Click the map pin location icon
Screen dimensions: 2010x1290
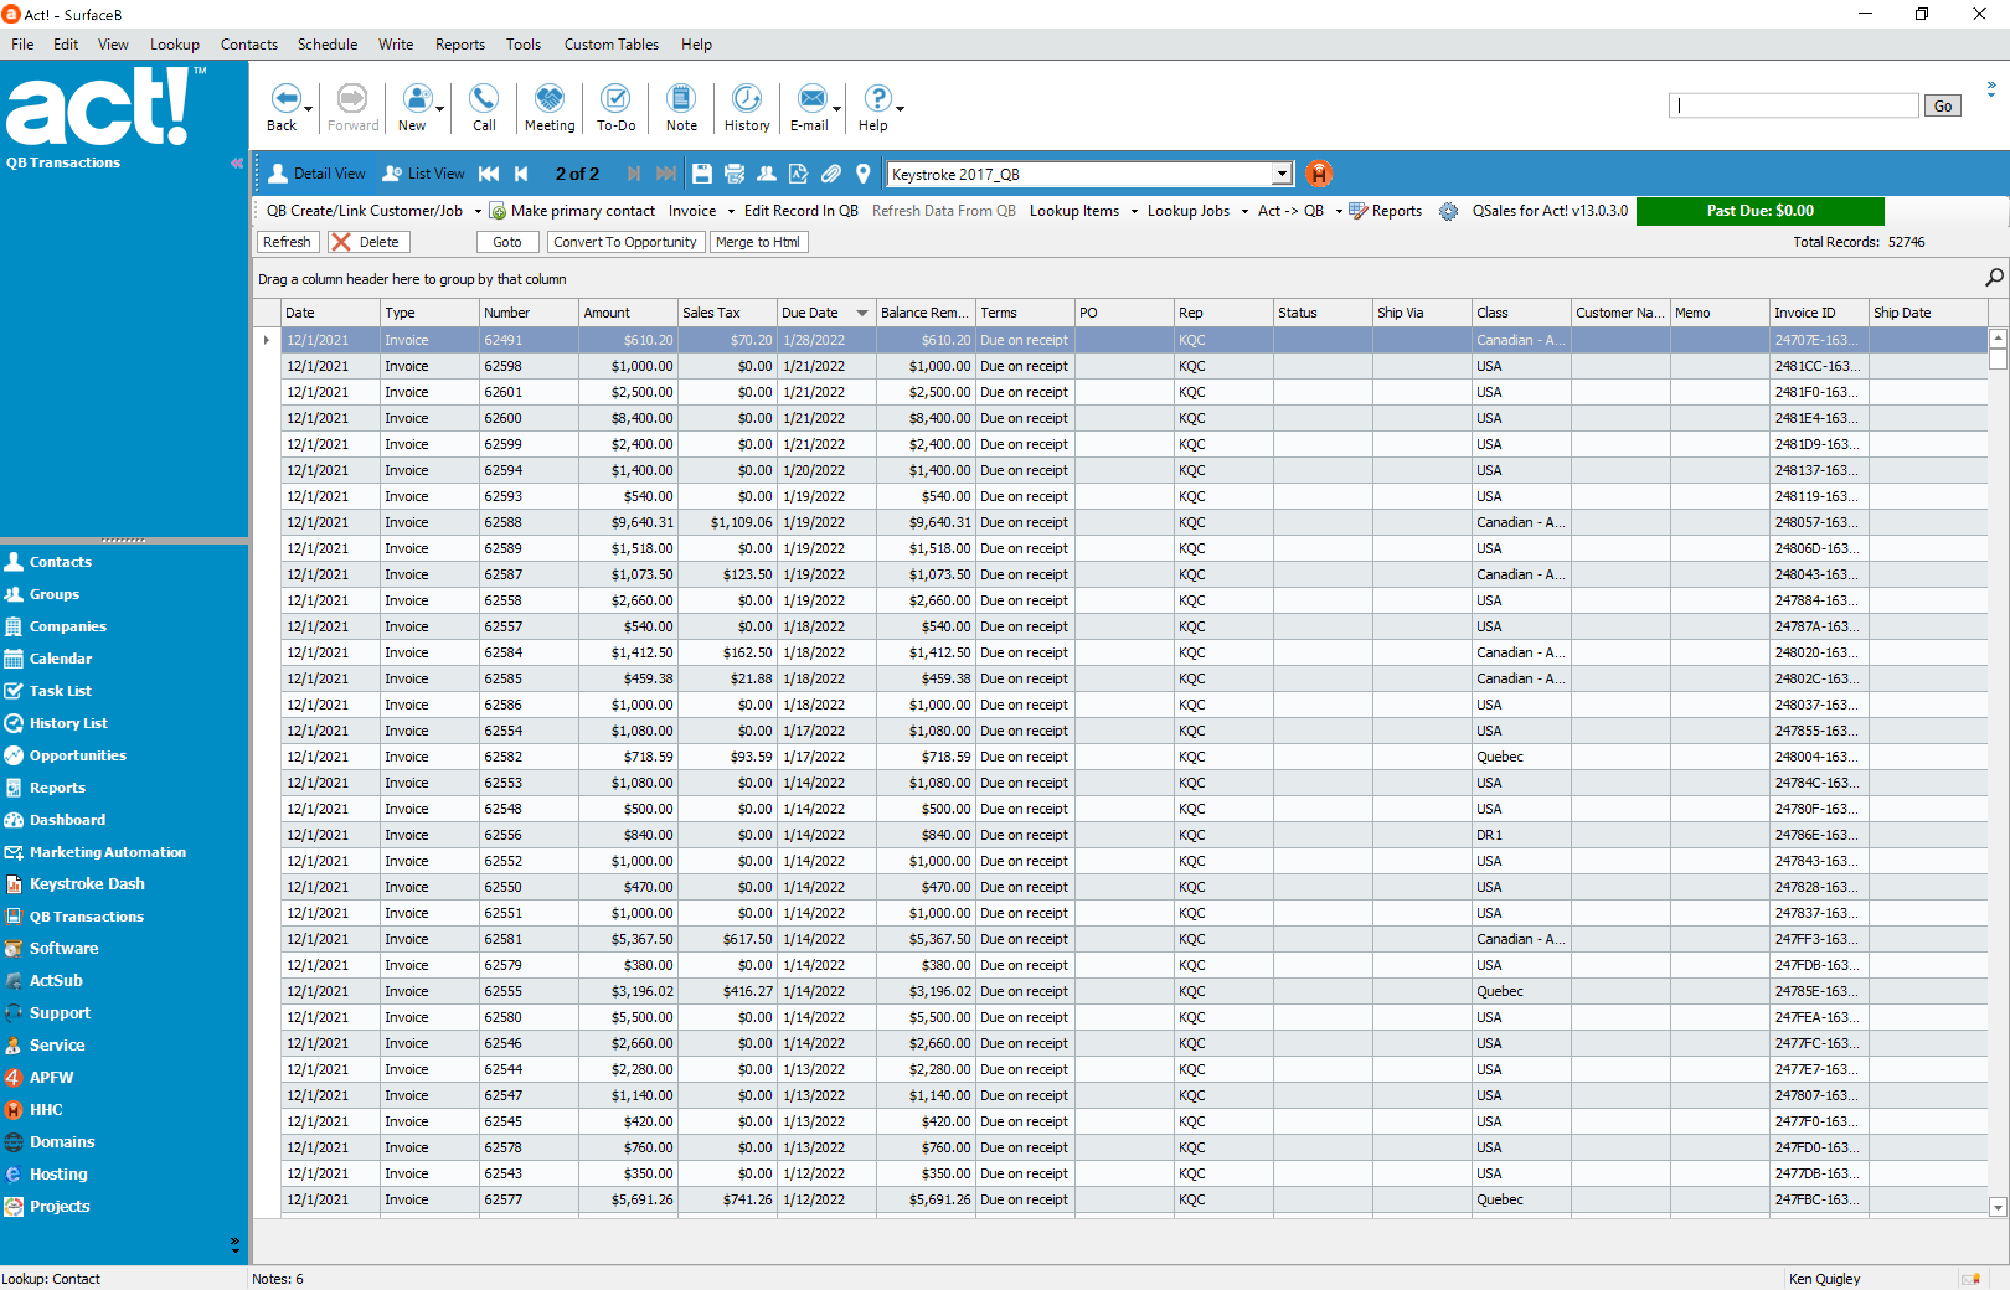pos(863,174)
